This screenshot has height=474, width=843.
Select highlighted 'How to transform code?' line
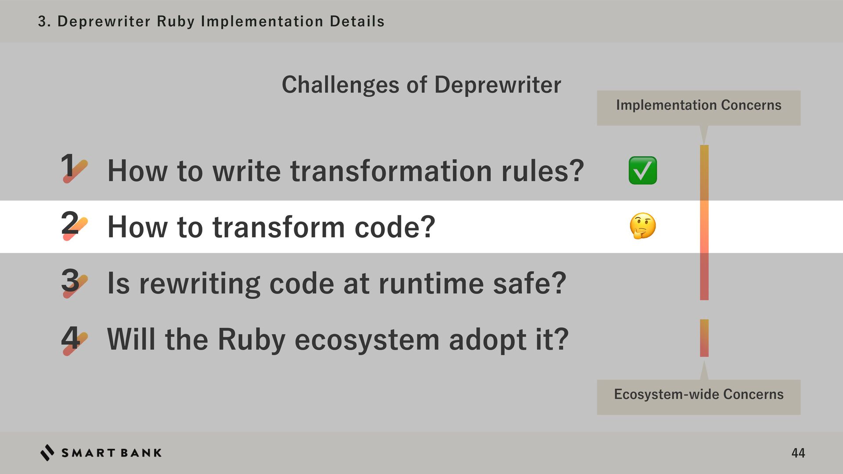tap(271, 227)
